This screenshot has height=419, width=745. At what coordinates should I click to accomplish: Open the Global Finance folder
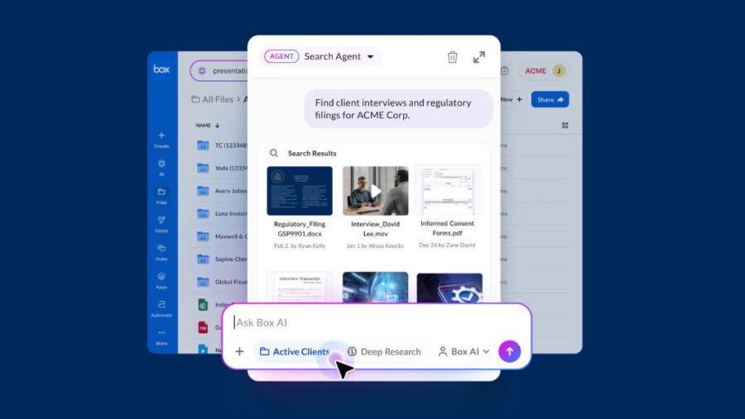[223, 282]
